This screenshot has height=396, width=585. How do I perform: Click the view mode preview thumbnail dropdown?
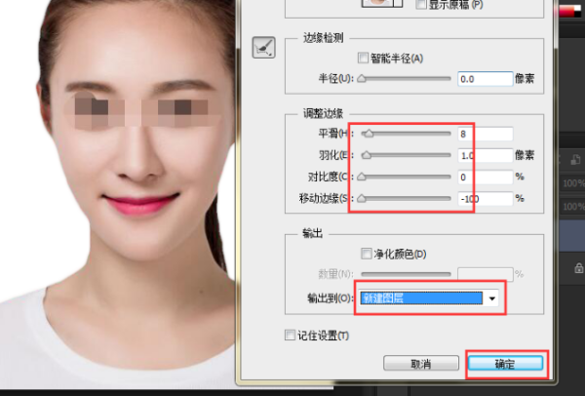pos(382,3)
